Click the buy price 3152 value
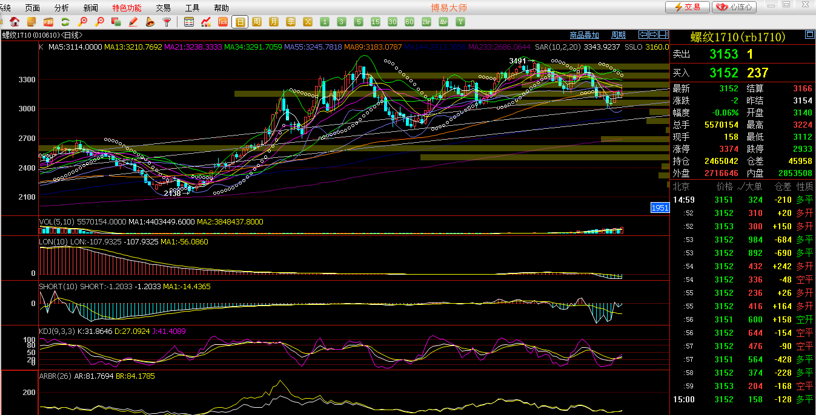Screen dimensions: 816x415 pos(724,73)
